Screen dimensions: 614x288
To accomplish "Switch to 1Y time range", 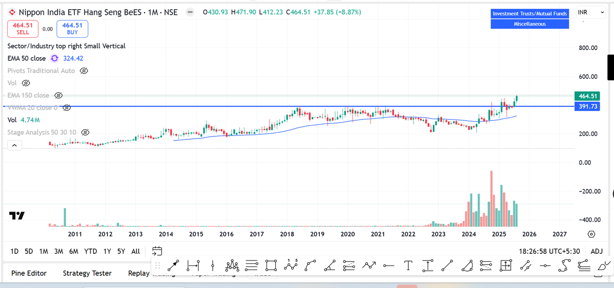I will (107, 251).
